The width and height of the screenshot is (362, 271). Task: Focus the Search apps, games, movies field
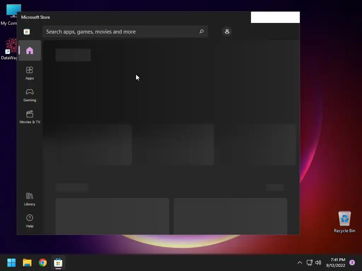pos(125,31)
